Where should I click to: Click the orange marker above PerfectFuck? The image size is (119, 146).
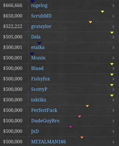pyautogui.click(x=87, y=106)
